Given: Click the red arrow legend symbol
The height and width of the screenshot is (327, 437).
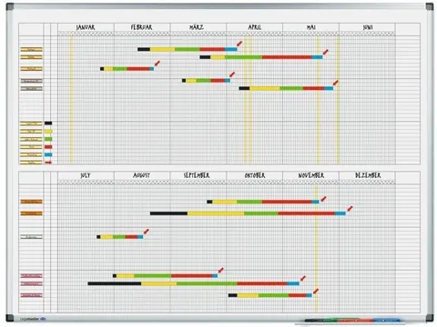Looking at the screenshot, I should tap(48, 163).
